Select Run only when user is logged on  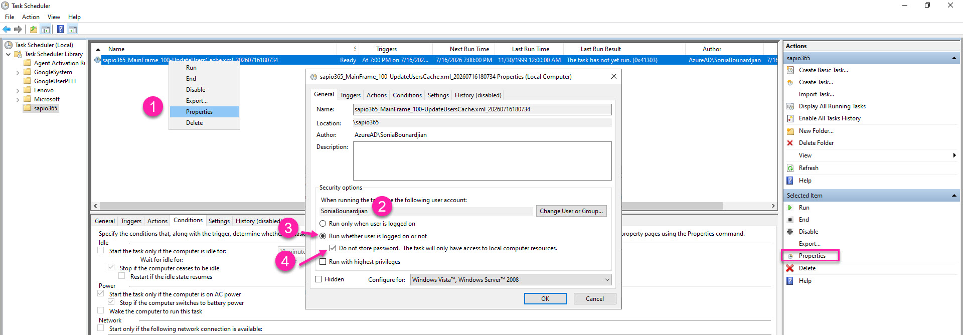(323, 224)
